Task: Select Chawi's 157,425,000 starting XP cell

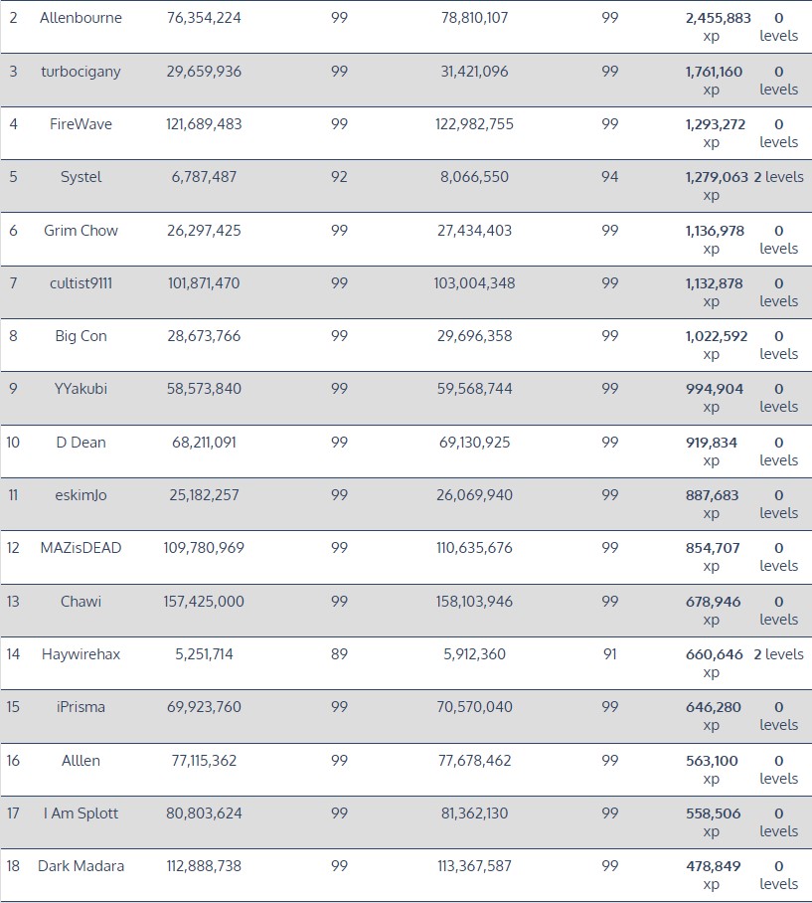Action: [204, 602]
